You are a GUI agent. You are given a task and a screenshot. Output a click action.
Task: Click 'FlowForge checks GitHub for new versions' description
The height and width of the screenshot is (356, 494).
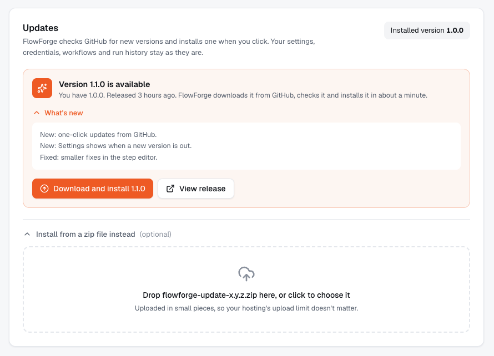169,47
